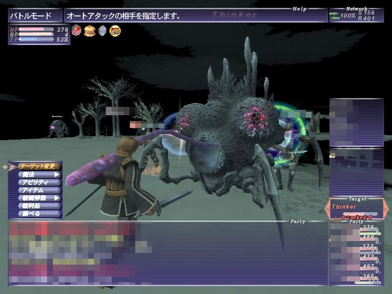
Task: Click the player character with the sword
Action: point(125,178)
